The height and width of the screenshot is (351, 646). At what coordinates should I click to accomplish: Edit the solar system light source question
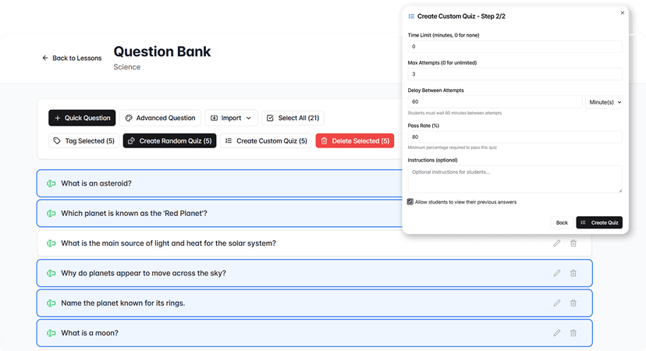[557, 243]
